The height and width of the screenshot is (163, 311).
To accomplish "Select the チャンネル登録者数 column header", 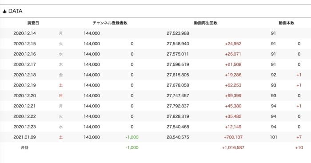I will coord(110,23).
